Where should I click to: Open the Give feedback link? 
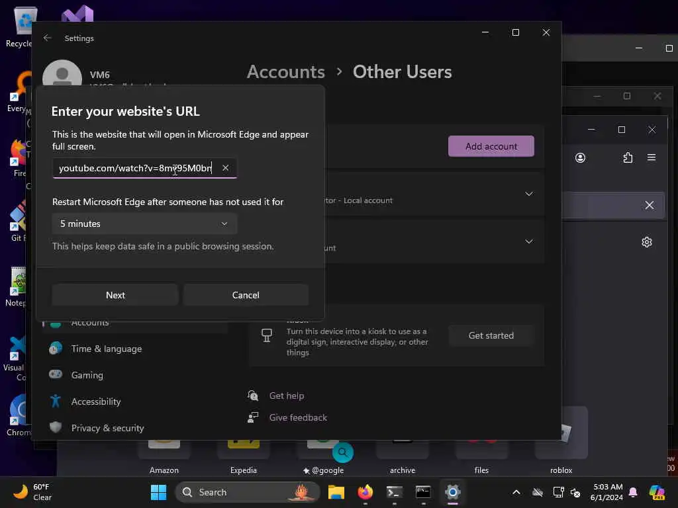pyautogui.click(x=298, y=417)
